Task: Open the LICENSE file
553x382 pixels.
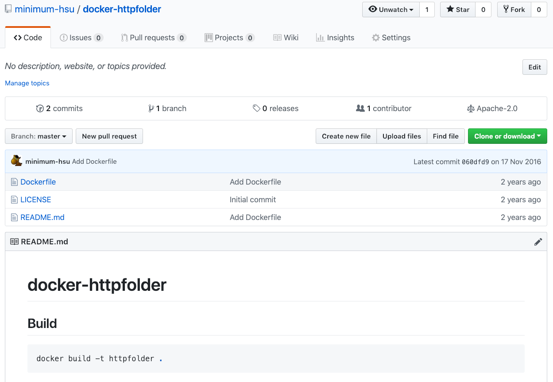Action: [x=36, y=200]
